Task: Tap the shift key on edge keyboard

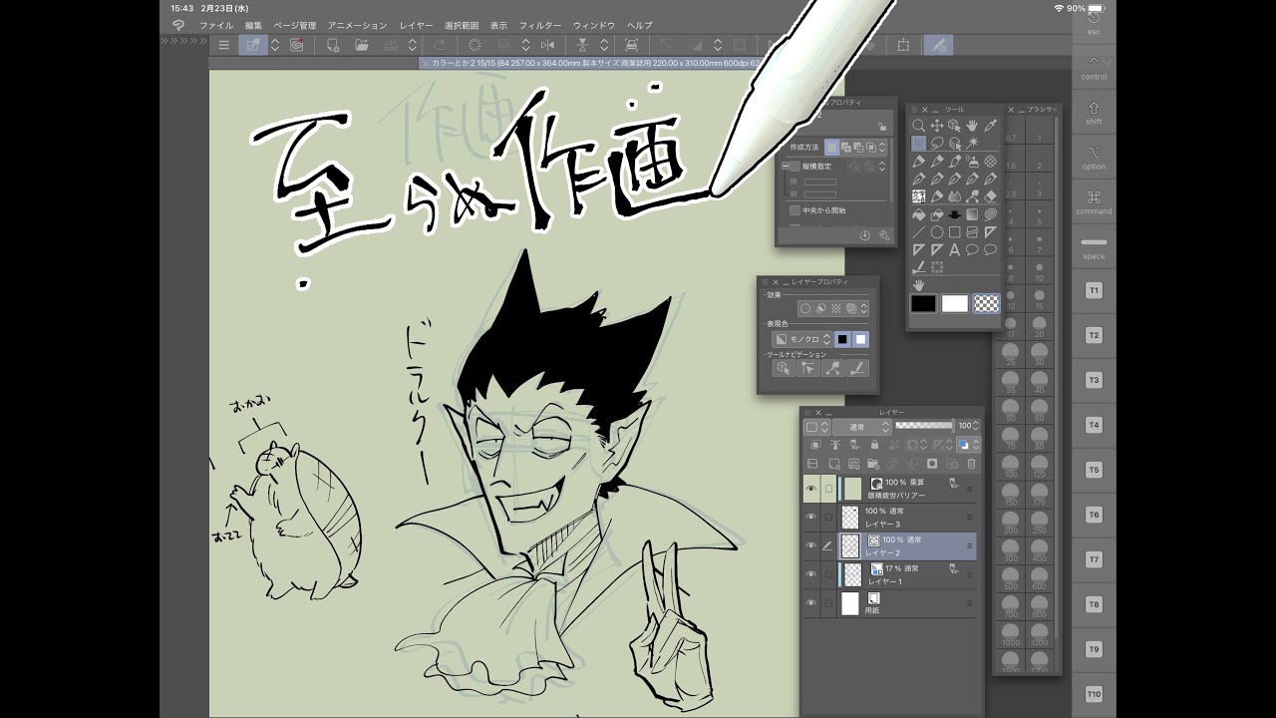Action: (x=1094, y=112)
